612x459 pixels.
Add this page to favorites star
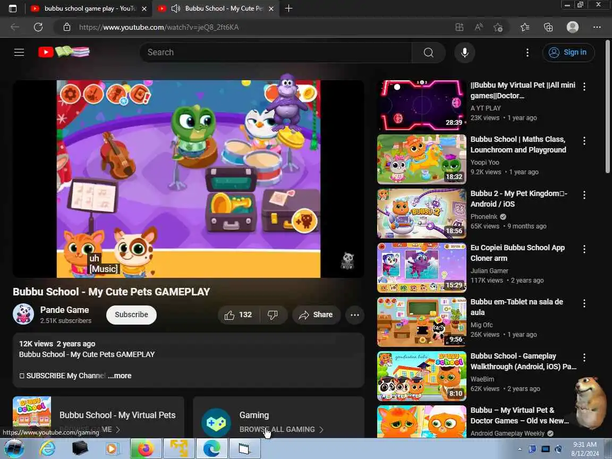498,27
